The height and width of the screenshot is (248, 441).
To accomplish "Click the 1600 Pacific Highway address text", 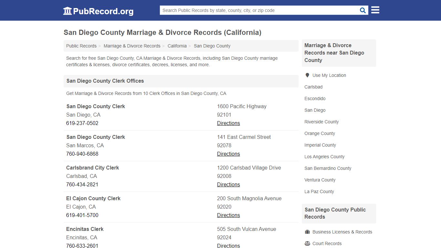I will pyautogui.click(x=242, y=106).
